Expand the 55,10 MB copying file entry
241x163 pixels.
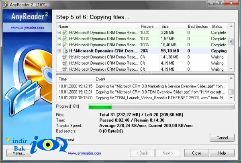coord(59,51)
